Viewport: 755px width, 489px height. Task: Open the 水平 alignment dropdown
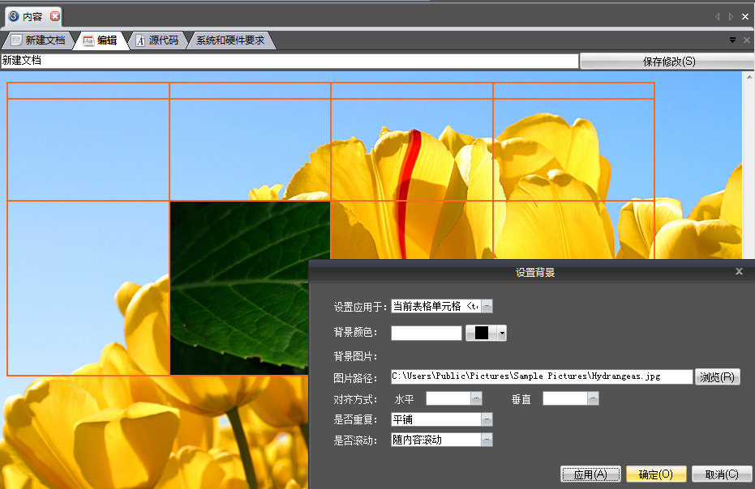point(476,398)
